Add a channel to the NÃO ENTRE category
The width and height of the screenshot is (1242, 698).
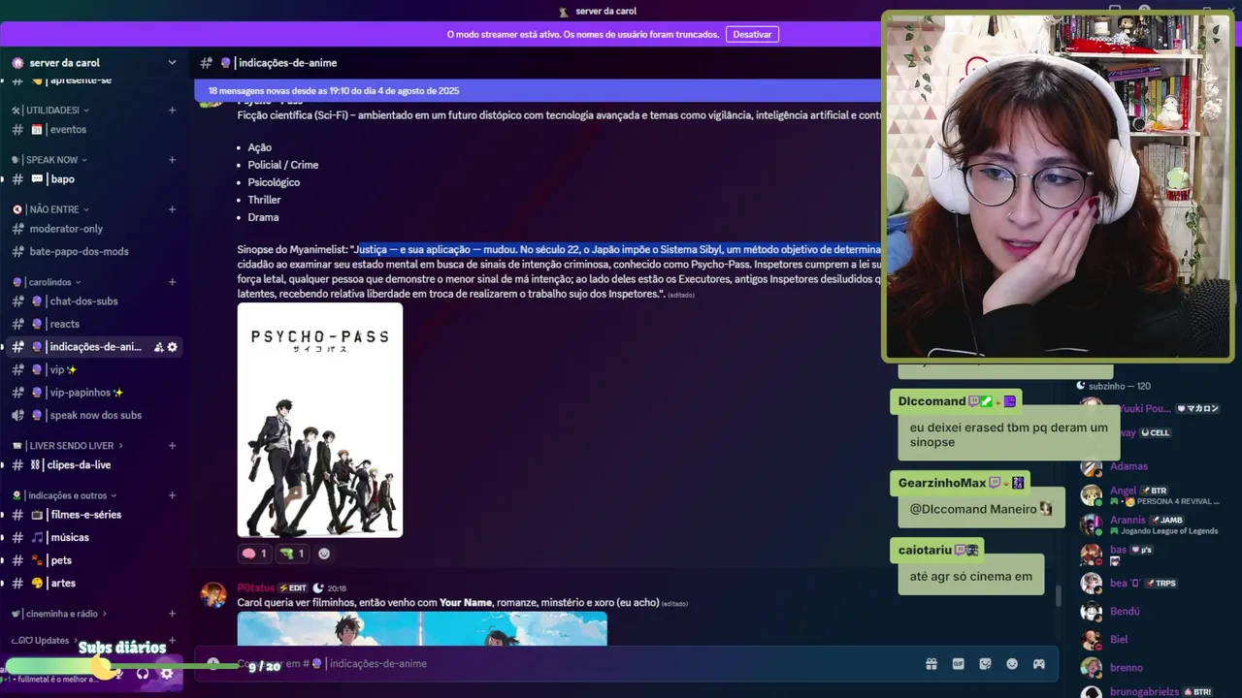point(172,209)
